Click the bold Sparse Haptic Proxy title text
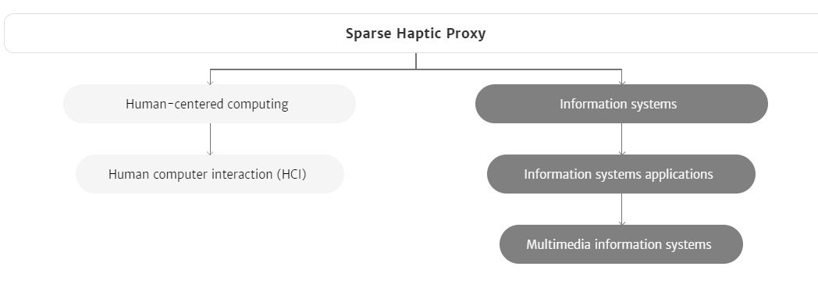818x302 pixels. [x=416, y=34]
